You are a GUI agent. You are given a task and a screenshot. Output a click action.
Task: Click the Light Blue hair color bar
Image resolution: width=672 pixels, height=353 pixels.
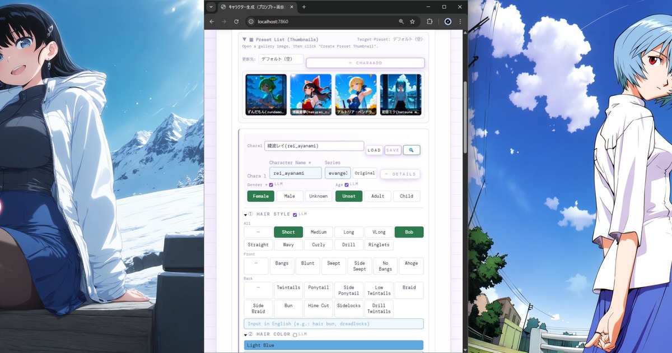[x=334, y=345]
